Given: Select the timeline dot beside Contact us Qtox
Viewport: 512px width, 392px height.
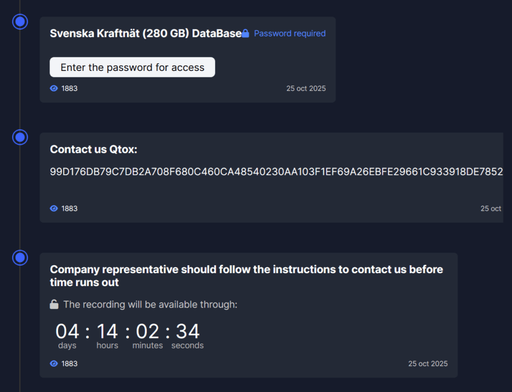Looking at the screenshot, I should pyautogui.click(x=20, y=137).
